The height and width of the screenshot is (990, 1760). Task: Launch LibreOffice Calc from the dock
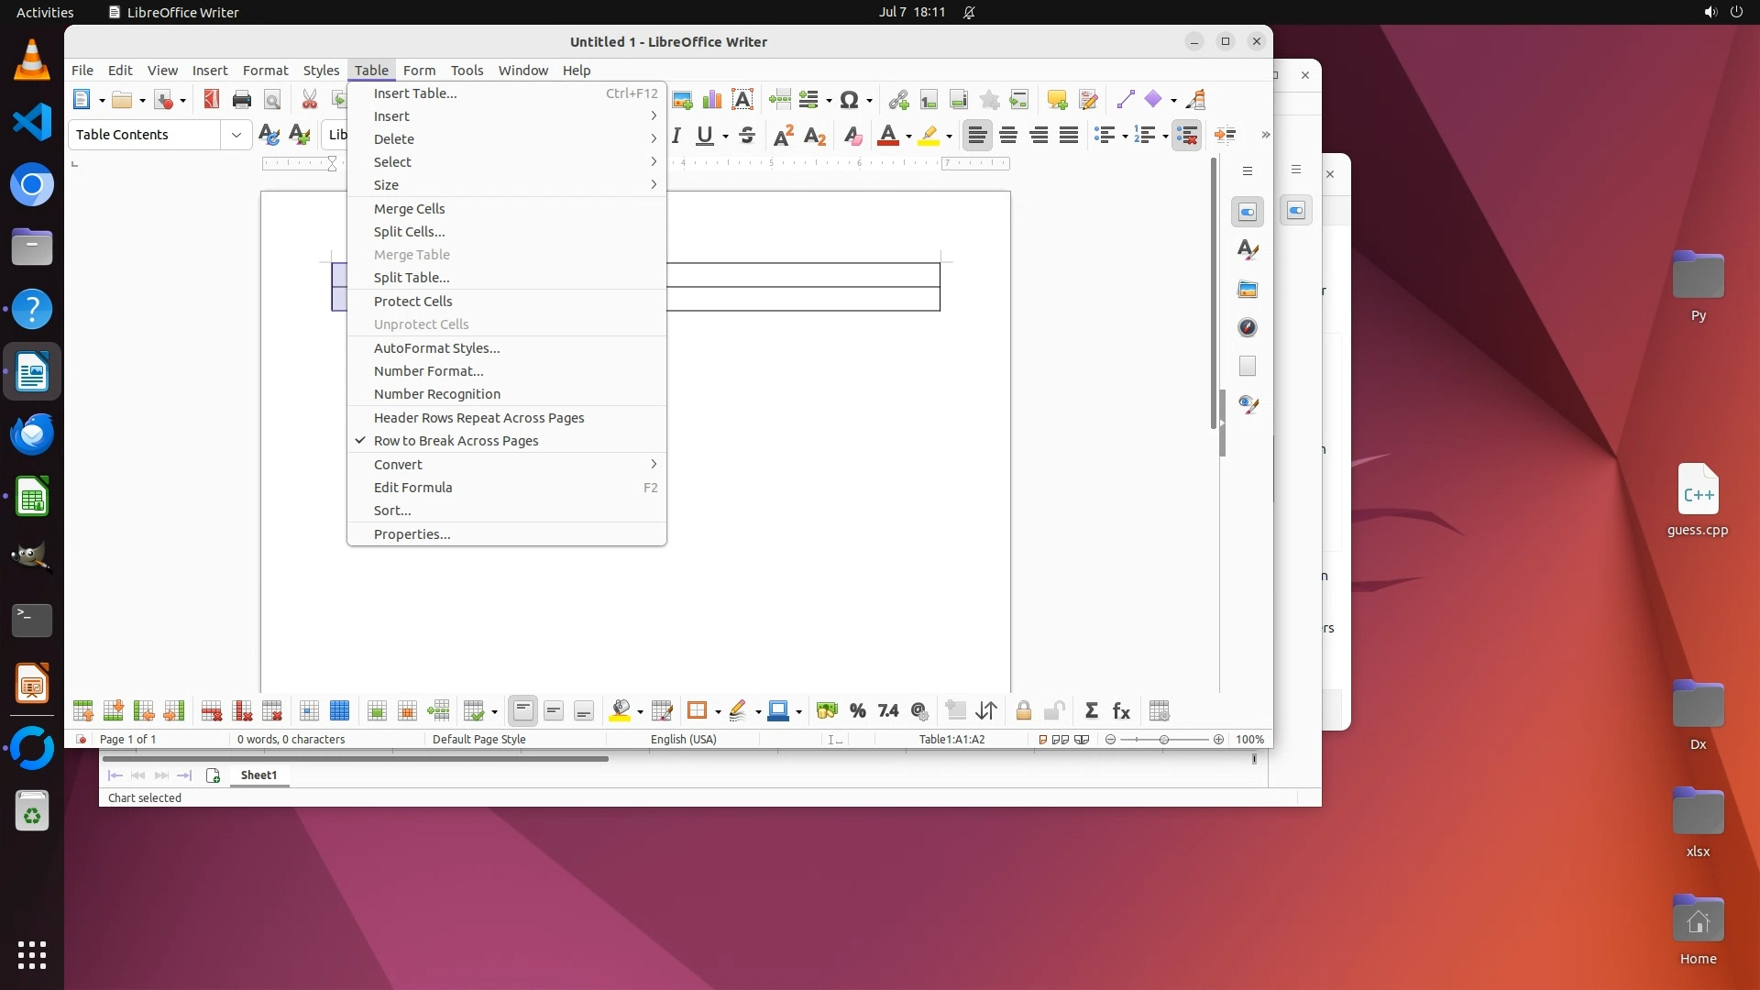pos(32,498)
